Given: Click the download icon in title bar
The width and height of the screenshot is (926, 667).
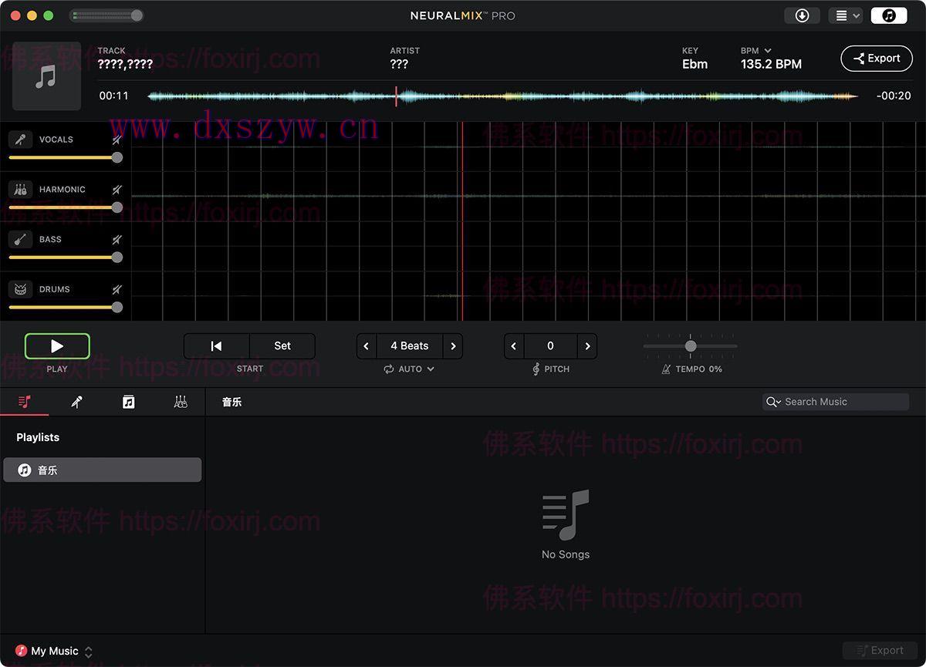Looking at the screenshot, I should pos(802,15).
